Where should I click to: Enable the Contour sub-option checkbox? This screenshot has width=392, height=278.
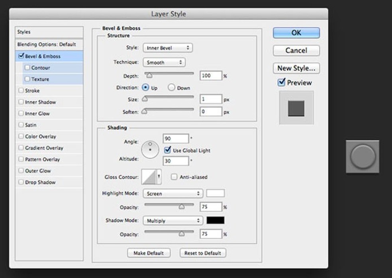(27, 68)
